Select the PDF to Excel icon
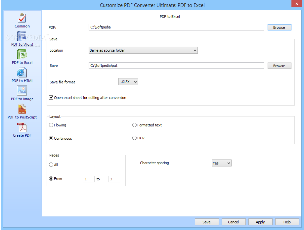 (22, 54)
